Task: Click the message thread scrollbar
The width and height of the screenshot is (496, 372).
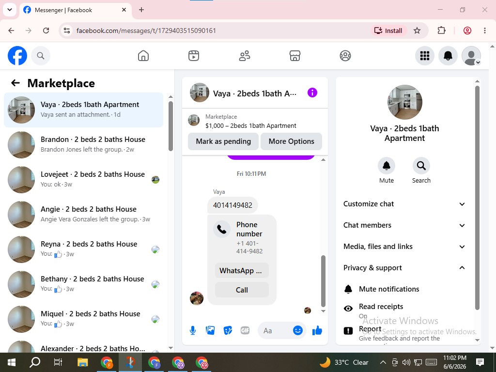Action: click(323, 281)
